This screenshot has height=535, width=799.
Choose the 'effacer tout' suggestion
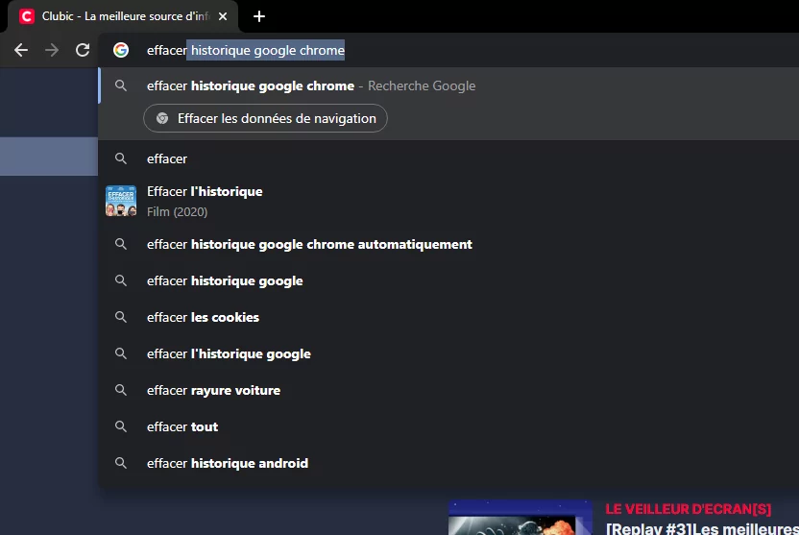coord(448,426)
